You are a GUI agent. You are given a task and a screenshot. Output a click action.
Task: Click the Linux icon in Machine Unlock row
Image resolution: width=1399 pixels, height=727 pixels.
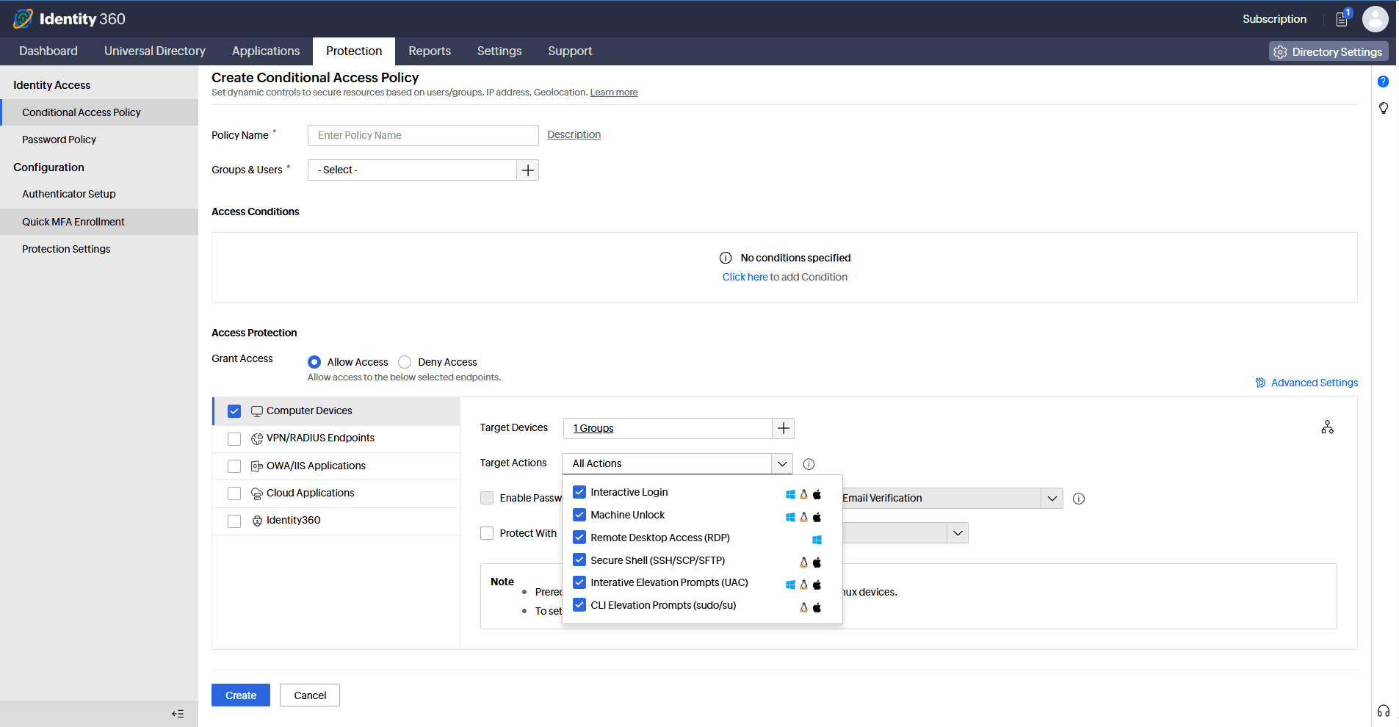point(803,517)
